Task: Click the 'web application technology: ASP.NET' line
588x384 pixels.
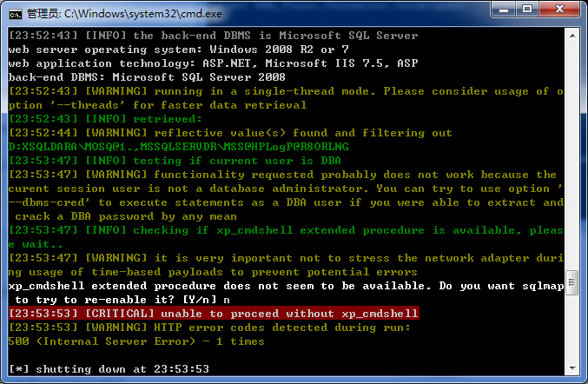Action: coord(213,63)
